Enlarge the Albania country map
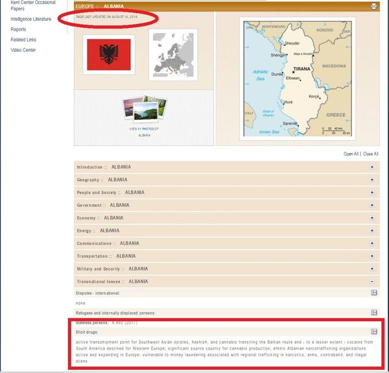This screenshot has height=373, width=389. pyautogui.click(x=298, y=78)
